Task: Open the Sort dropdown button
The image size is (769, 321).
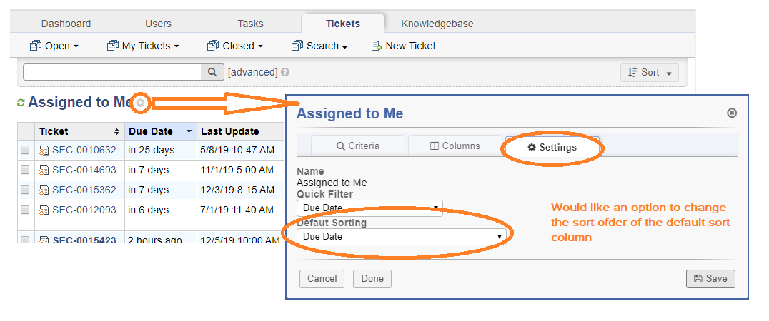Action: coord(650,73)
